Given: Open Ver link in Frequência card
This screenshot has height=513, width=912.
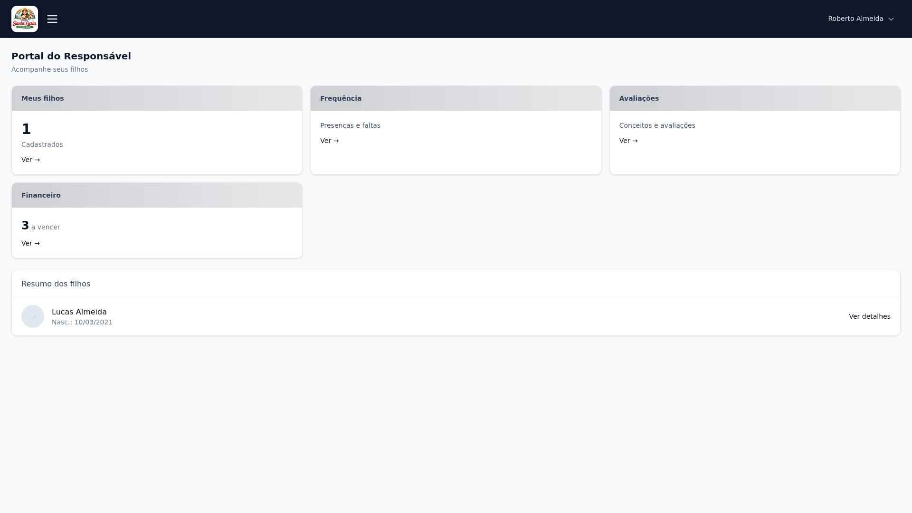Looking at the screenshot, I should [329, 141].
